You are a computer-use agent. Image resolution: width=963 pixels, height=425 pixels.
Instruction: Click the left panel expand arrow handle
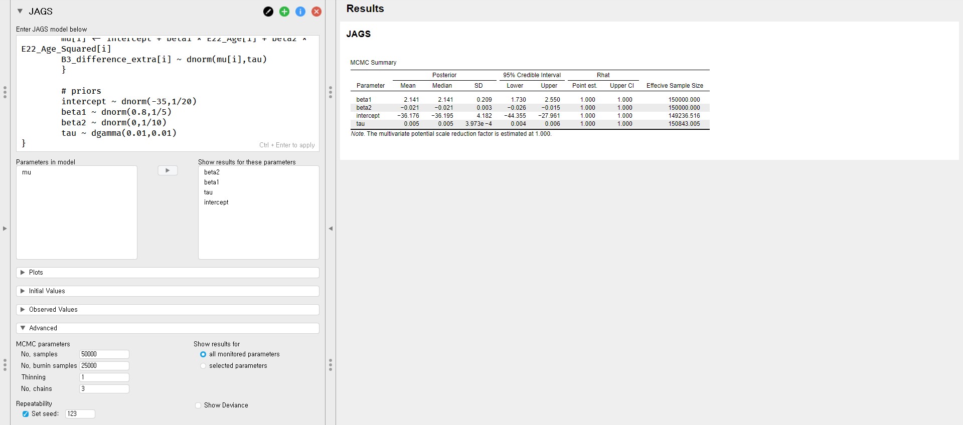click(x=5, y=229)
